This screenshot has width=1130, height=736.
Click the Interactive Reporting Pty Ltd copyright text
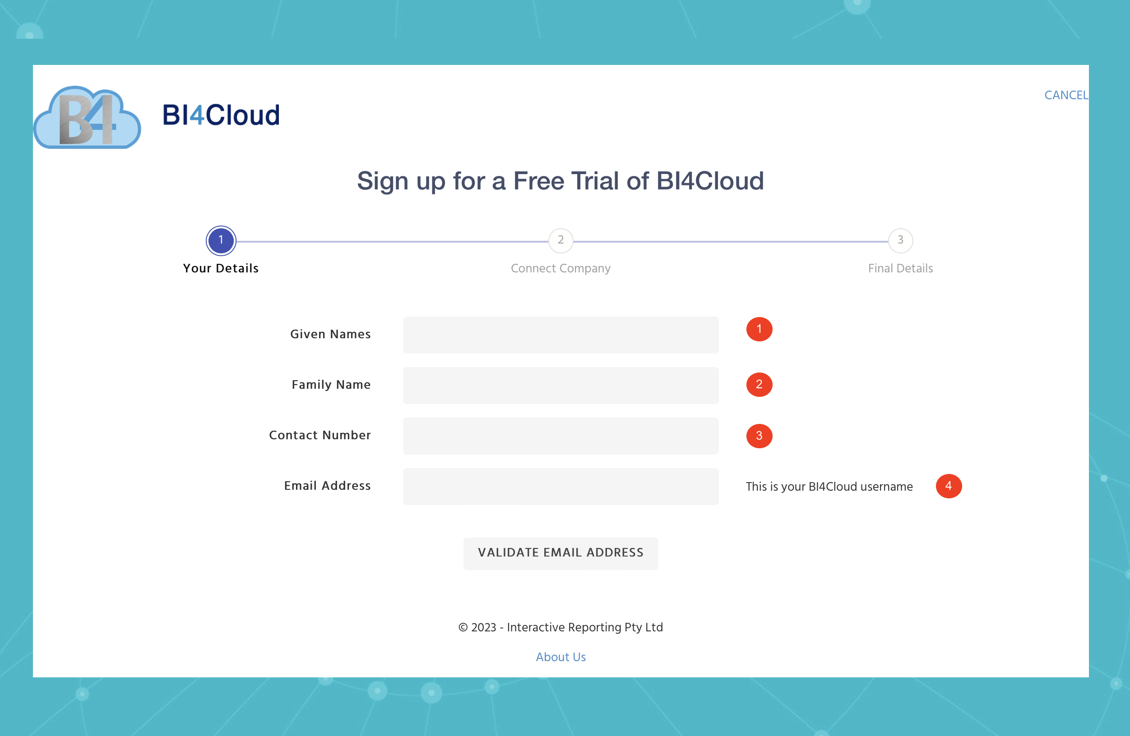561,627
